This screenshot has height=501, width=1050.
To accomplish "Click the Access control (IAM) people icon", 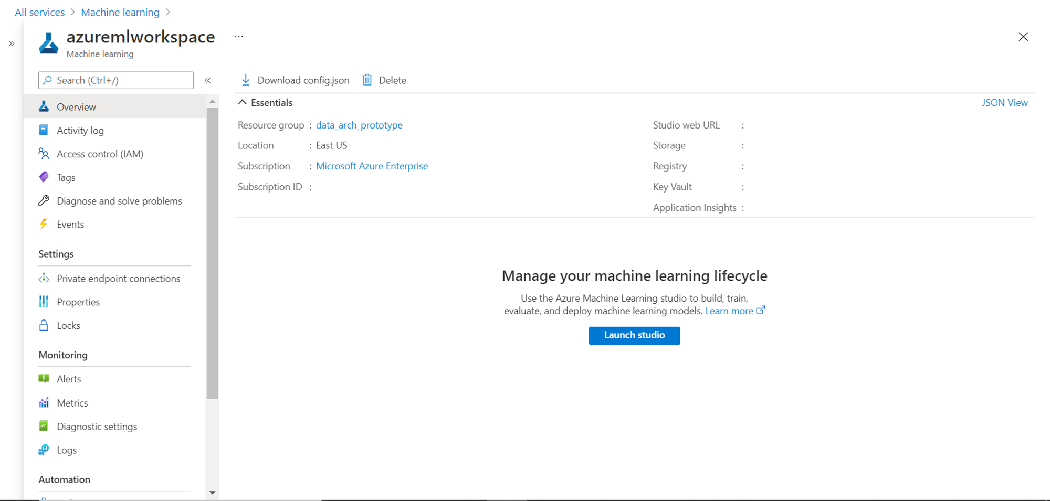I will pos(44,153).
